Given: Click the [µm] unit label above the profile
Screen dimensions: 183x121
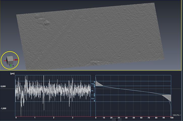Looking at the screenshot, I should point(12,73).
